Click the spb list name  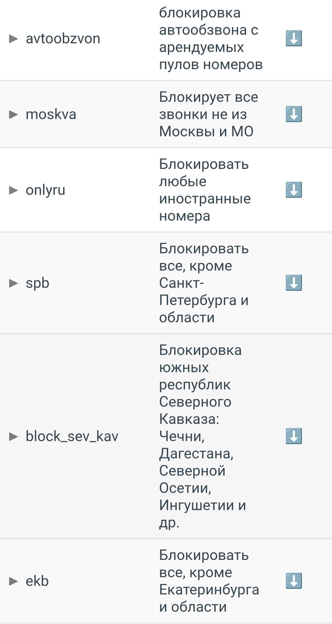coord(37,283)
